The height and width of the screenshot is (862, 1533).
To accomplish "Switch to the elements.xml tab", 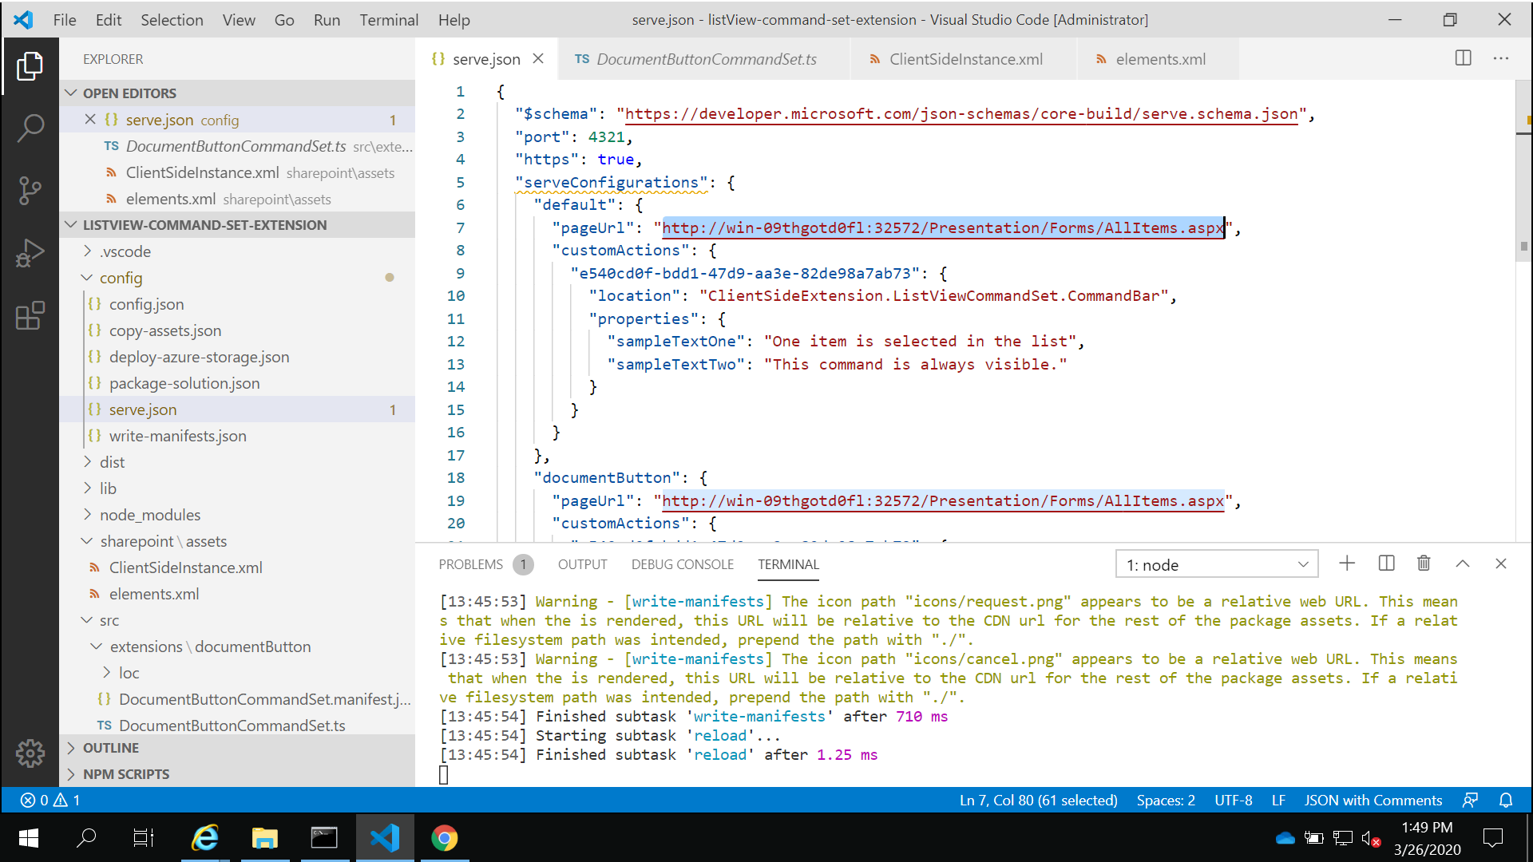I will point(1160,58).
